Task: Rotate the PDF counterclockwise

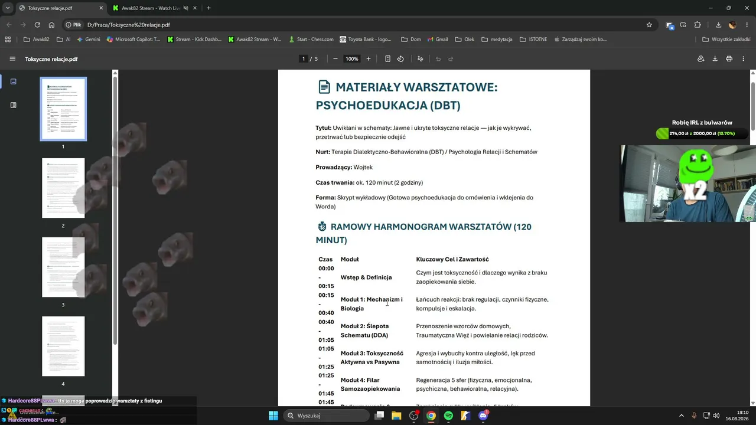Action: click(400, 59)
